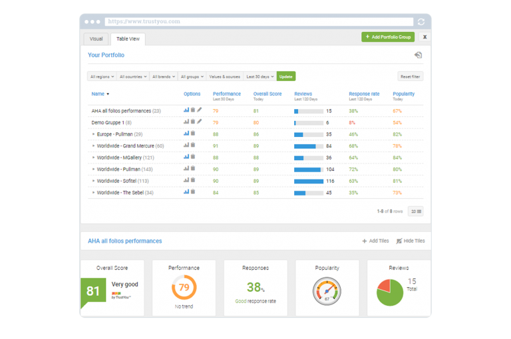Open chart icon for Worldwide - Softel row
This screenshot has width=511, height=339.
pos(186,180)
